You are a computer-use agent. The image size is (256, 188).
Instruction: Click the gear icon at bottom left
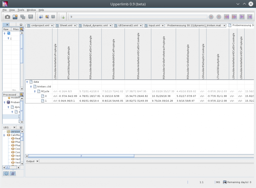(7, 173)
